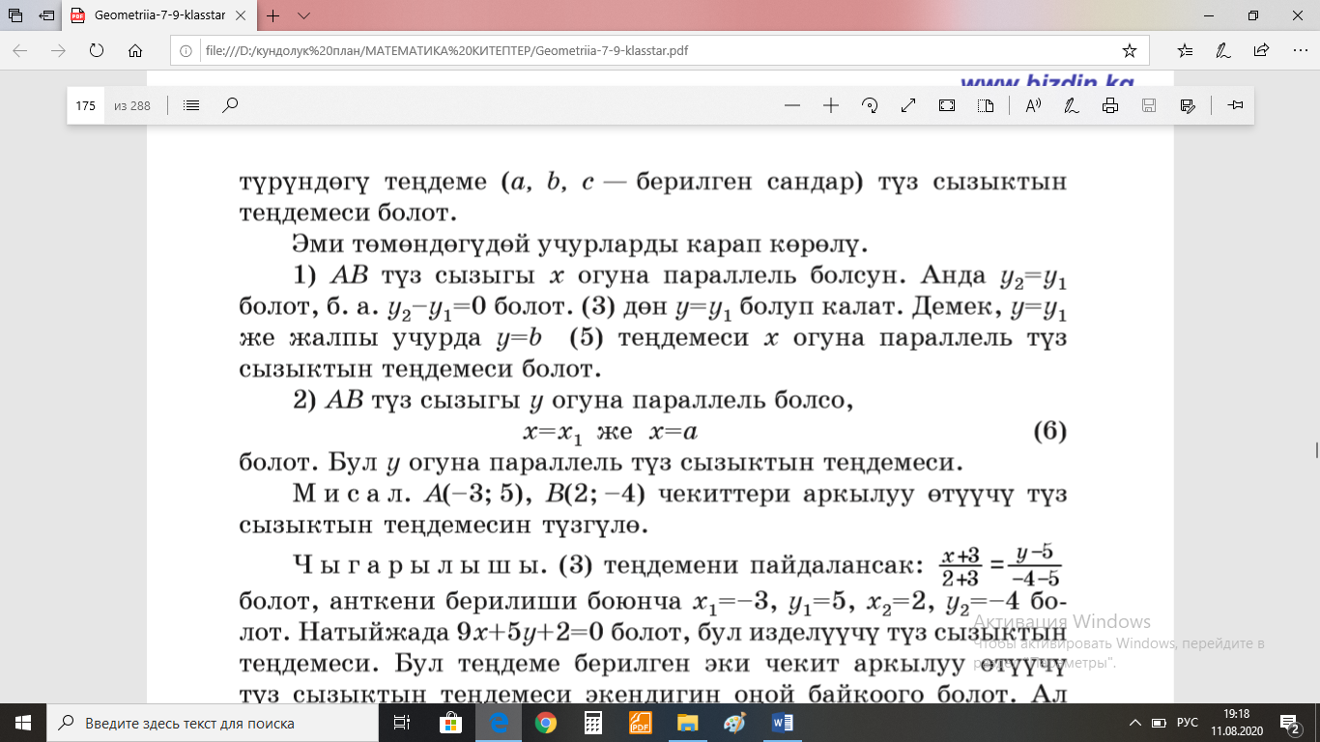The height and width of the screenshot is (742, 1320).
Task: Open Task View on the taskbar
Action: pos(403,723)
